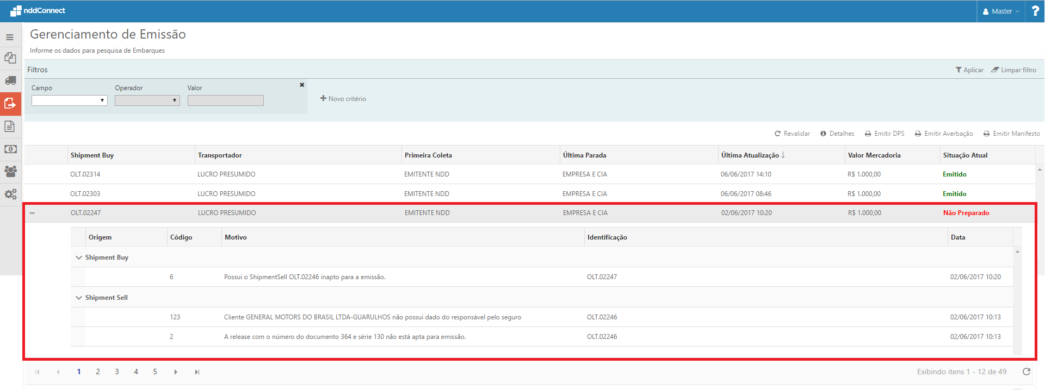Remove the filter criterion with X

coord(302,85)
